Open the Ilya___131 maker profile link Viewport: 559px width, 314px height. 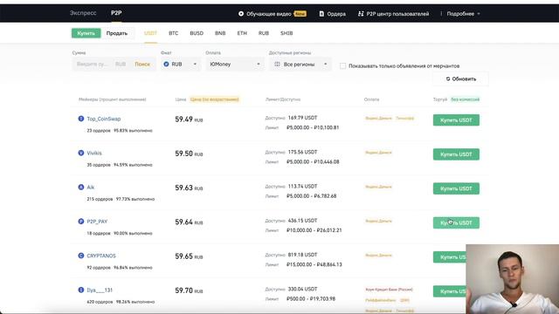pyautogui.click(x=100, y=290)
